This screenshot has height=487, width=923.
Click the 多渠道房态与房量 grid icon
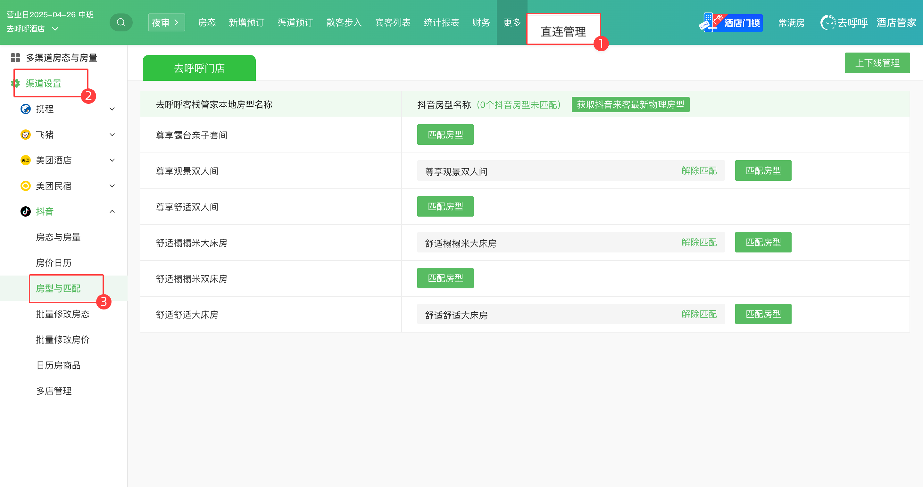pos(15,58)
